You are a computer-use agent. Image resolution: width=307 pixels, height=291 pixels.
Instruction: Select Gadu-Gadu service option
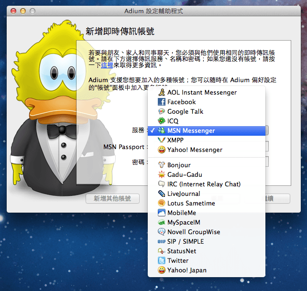(x=185, y=174)
